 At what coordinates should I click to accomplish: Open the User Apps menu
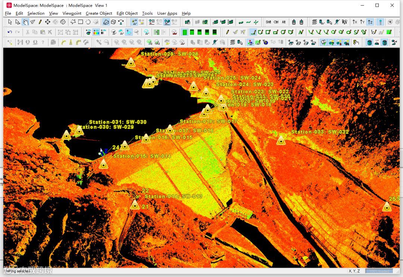click(x=167, y=13)
